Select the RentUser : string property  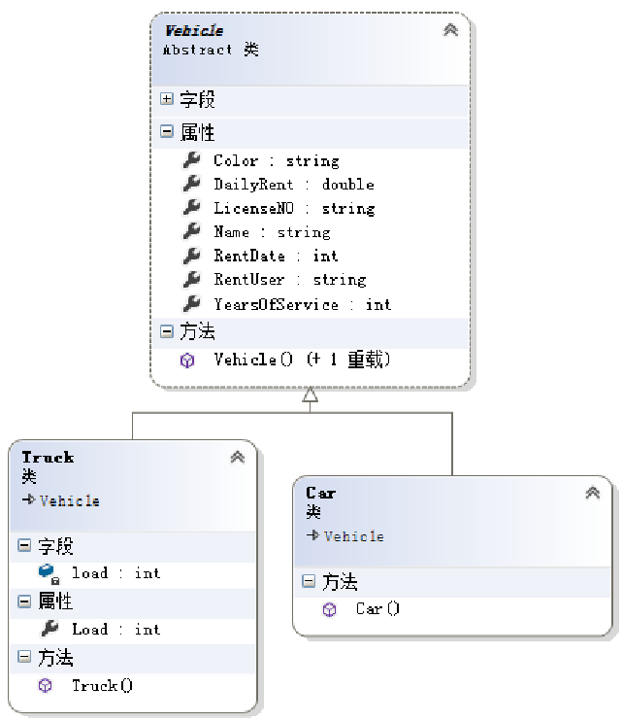pyautogui.click(x=289, y=280)
